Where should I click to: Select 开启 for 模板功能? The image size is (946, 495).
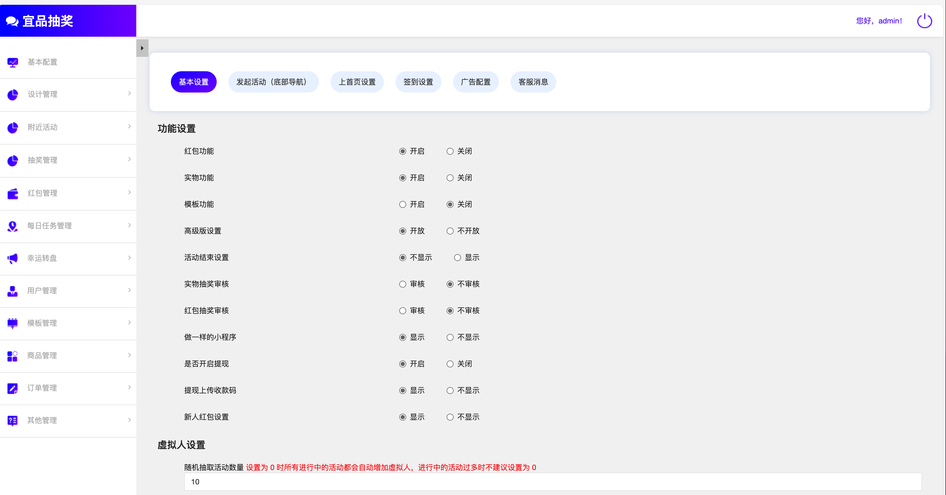[402, 204]
